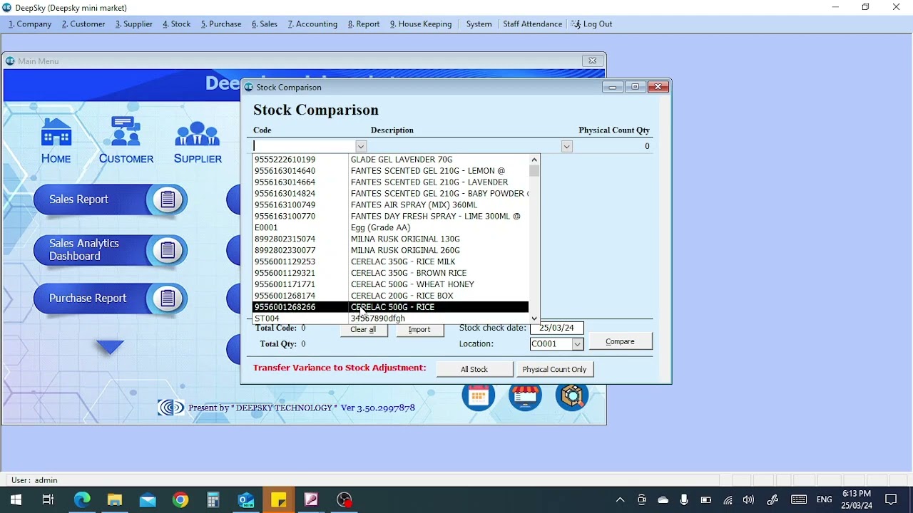
Task: Open the Purchase Report button
Action: pos(110,299)
